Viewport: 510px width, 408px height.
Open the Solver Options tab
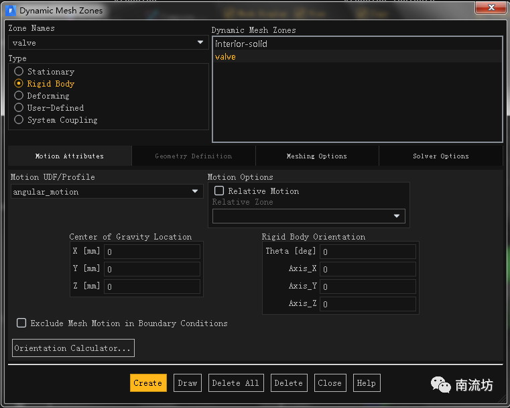(440, 156)
